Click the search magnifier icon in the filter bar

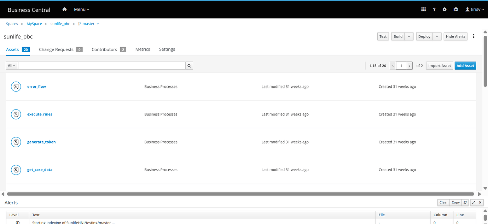coord(189,65)
